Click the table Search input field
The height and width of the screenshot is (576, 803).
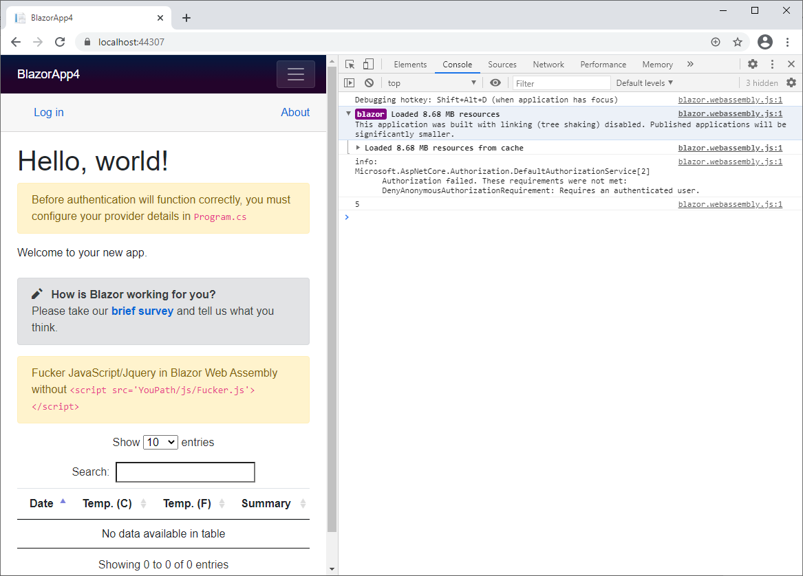(185, 472)
